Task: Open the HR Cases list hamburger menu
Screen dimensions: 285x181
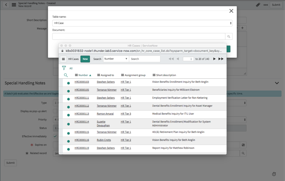Action: click(63, 59)
